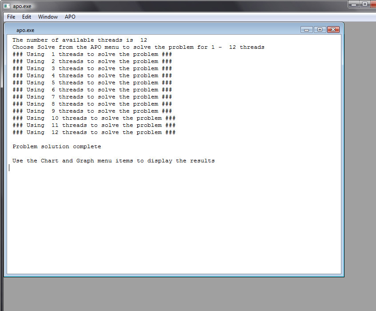Maximize the outer apo.exe main window

point(365,4)
